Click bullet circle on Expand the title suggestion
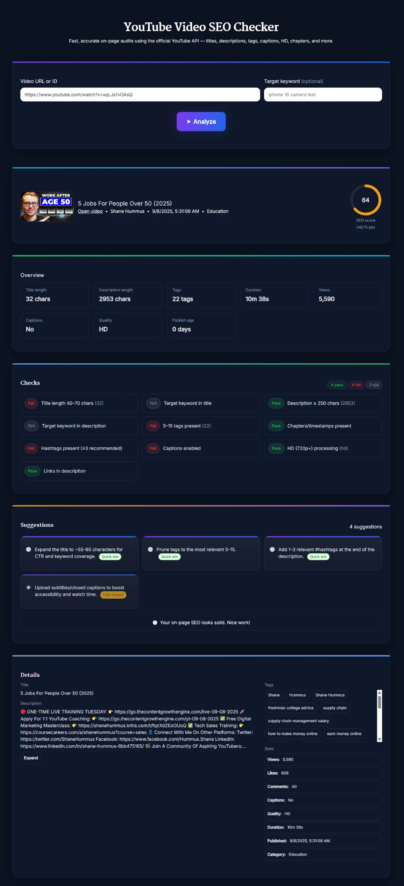The image size is (404, 886). coord(28,549)
